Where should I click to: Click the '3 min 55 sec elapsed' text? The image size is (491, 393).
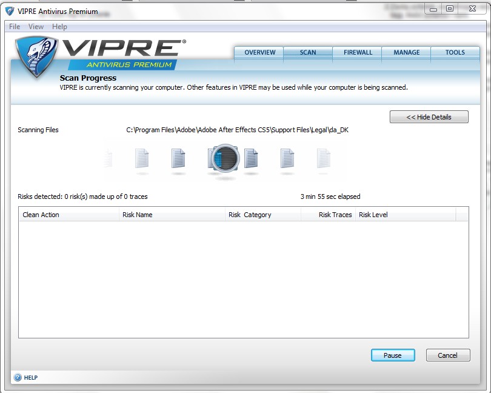(330, 196)
